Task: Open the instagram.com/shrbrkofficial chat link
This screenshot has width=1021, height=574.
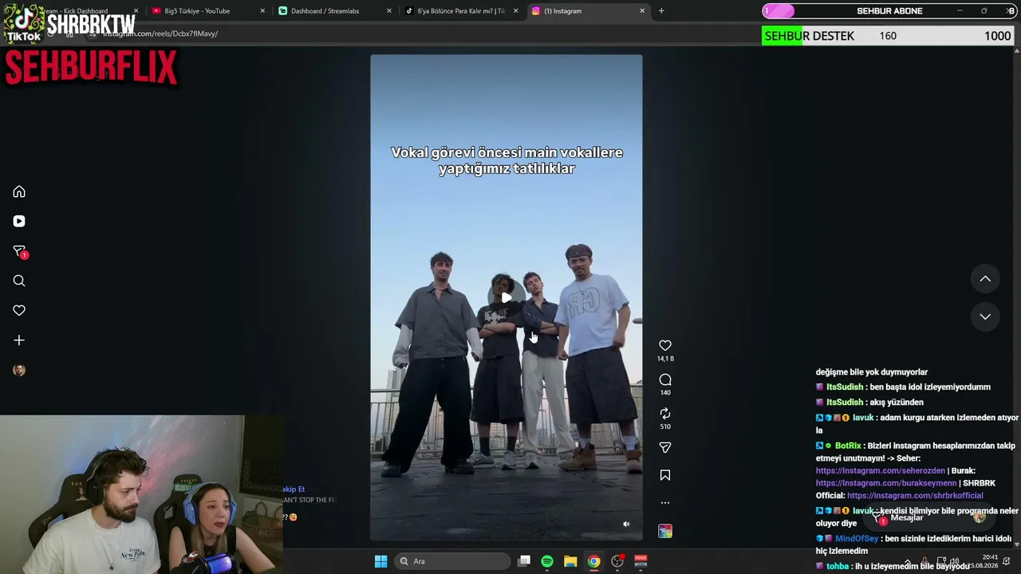Action: pyautogui.click(x=915, y=496)
